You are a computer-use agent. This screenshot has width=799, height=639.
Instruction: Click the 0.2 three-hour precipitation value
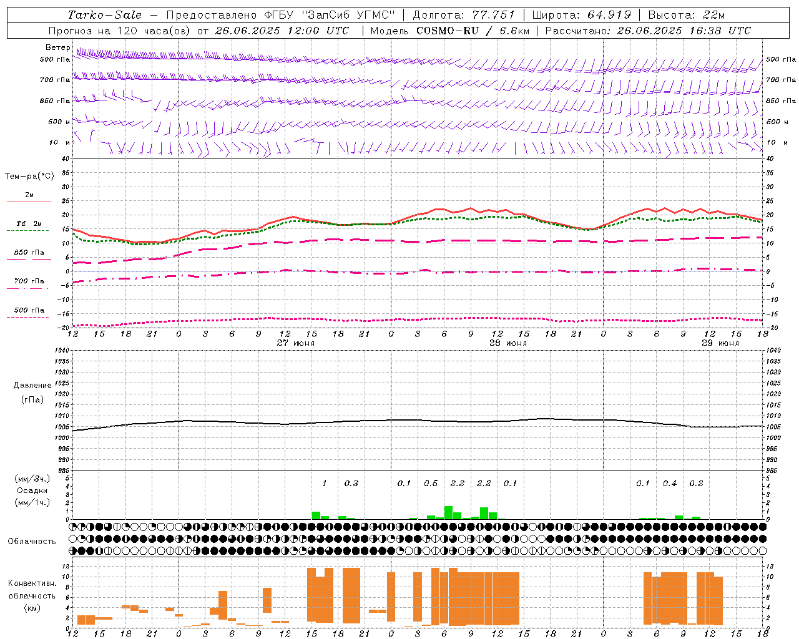[696, 483]
